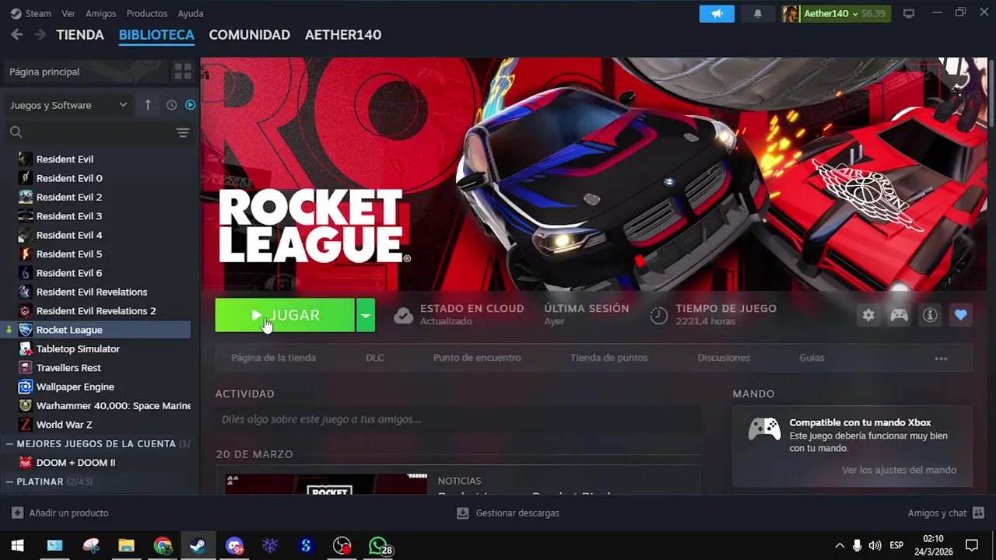
Task: Open controller configuration icon
Action: point(899,315)
